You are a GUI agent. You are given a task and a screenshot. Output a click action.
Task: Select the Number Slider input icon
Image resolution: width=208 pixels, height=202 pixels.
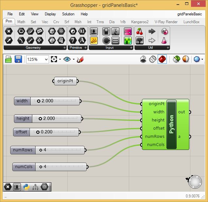(x=94, y=31)
